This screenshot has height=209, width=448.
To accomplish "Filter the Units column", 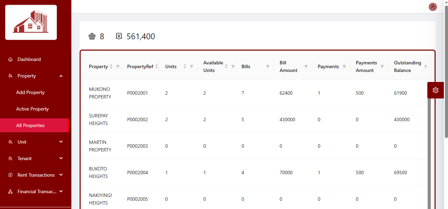I will click(x=192, y=66).
